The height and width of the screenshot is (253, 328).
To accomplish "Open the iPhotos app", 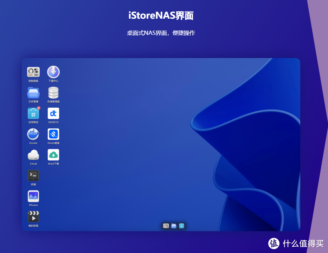I will click(33, 196).
